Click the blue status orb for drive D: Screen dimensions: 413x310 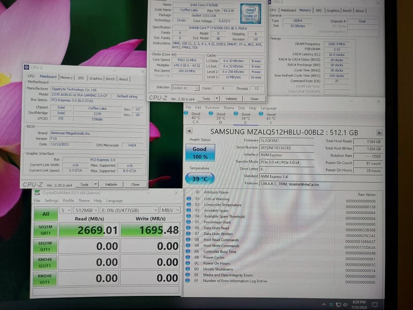(211, 113)
